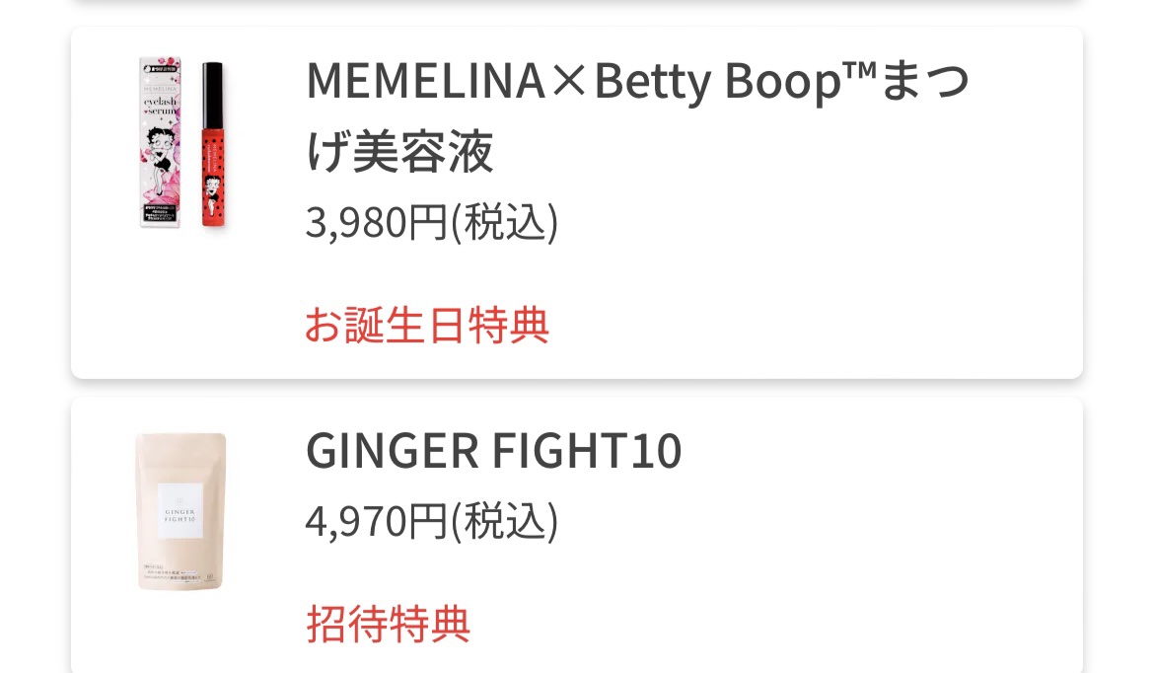Click Betty Boop on the red tube
Viewport: 1154px width, 673px height.
tap(213, 183)
